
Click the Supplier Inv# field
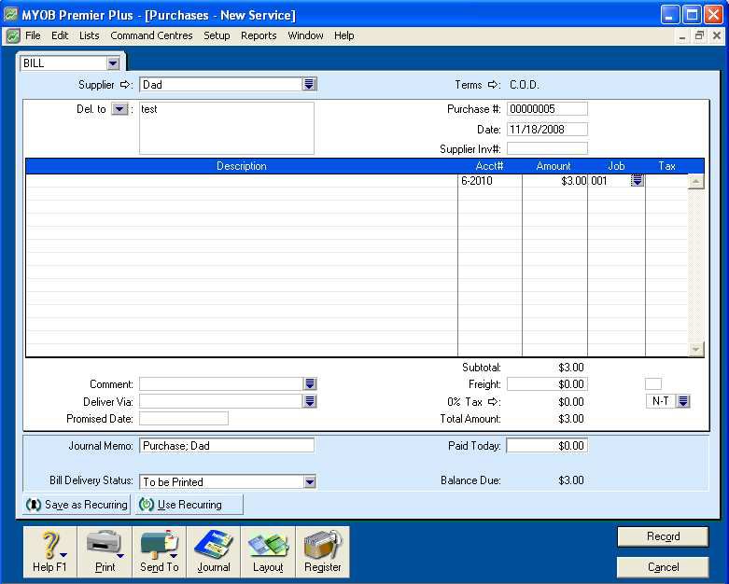(x=547, y=148)
